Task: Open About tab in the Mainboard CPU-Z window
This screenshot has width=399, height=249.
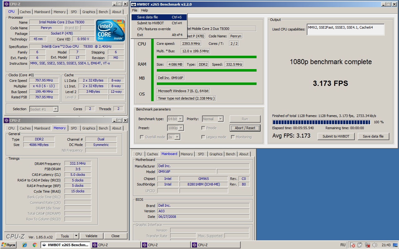Action: point(244,154)
